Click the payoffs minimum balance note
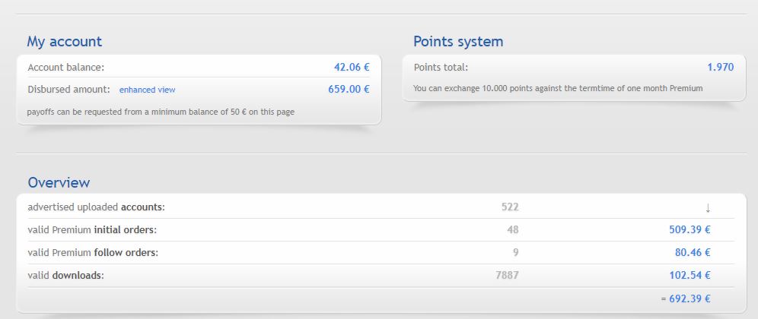The height and width of the screenshot is (319, 758). pyautogui.click(x=161, y=112)
